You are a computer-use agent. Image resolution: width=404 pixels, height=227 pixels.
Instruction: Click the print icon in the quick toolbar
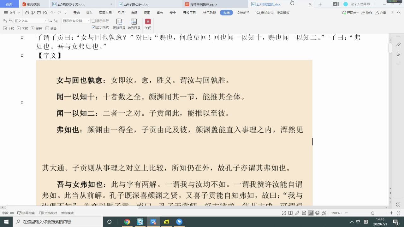(x=39, y=13)
